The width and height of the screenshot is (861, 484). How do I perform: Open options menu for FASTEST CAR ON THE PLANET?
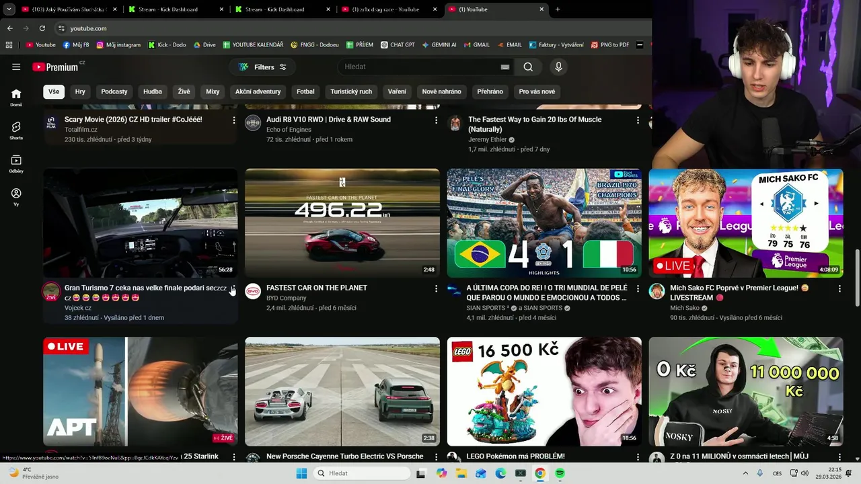click(x=436, y=288)
